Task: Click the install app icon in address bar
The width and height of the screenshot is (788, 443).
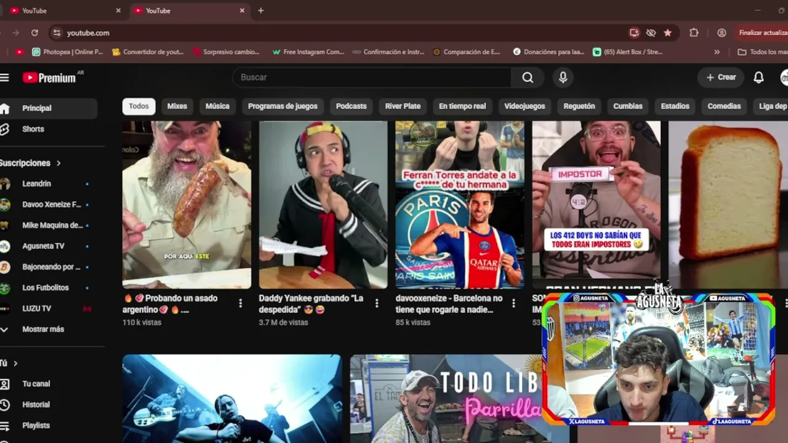Action: coord(634,33)
